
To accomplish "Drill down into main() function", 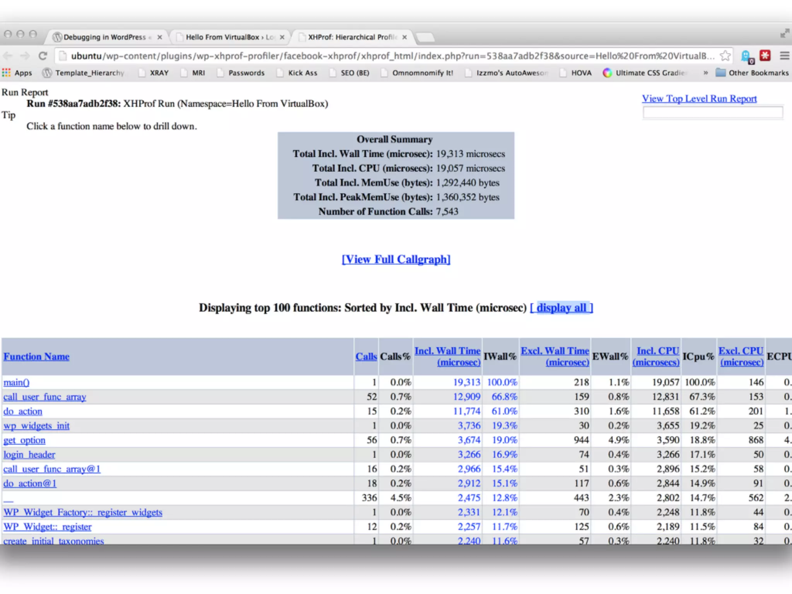I will pyautogui.click(x=16, y=382).
